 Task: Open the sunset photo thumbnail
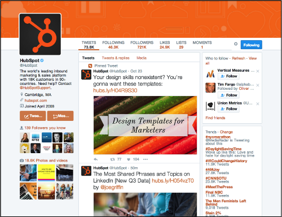pos(46,191)
